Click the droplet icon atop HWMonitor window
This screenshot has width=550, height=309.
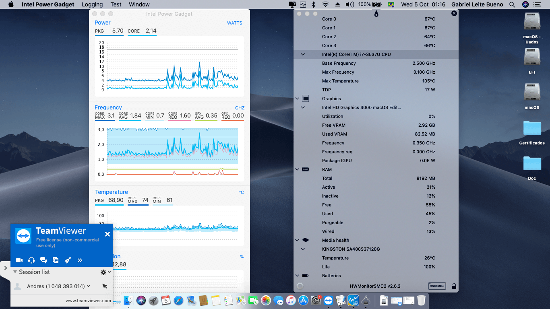pyautogui.click(x=376, y=13)
